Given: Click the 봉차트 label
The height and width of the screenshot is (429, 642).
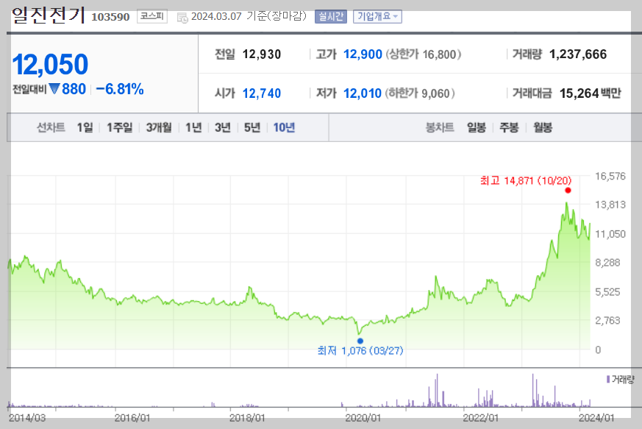Looking at the screenshot, I should pyautogui.click(x=440, y=127).
